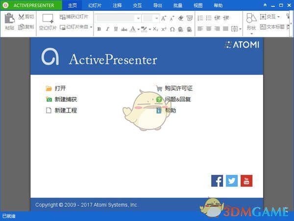
Task: Click the increase font size icon
Action: (x=164, y=18)
